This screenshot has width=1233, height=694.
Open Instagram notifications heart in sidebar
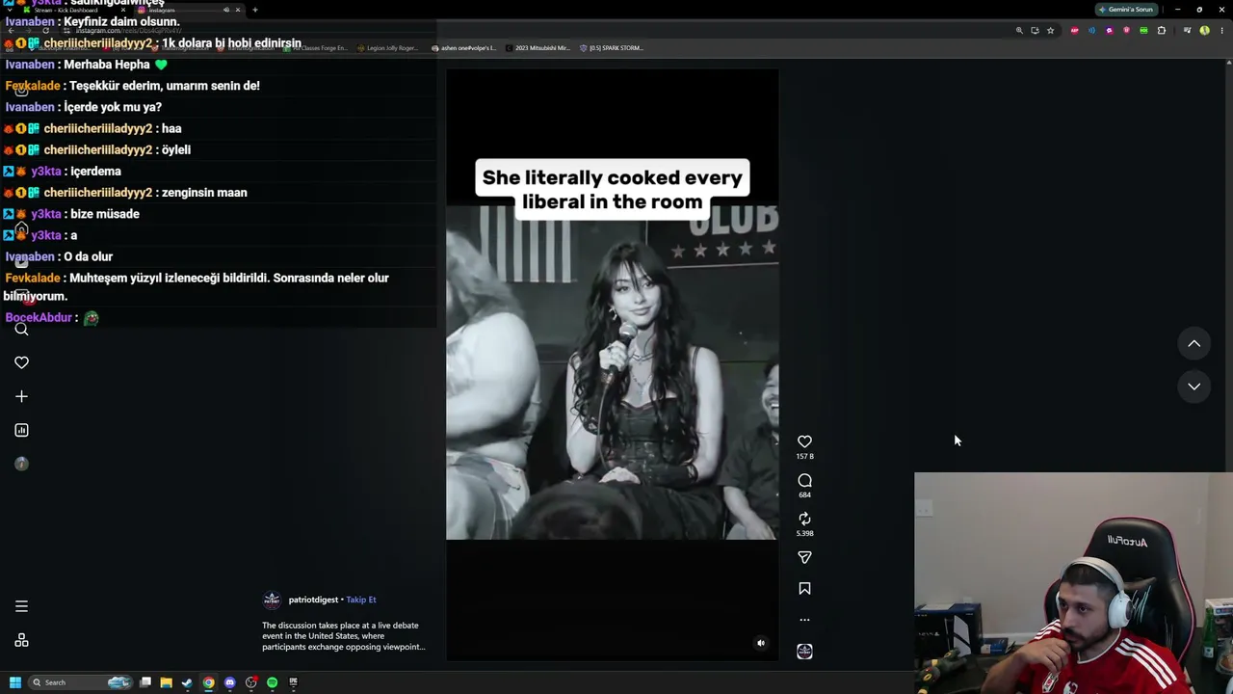pyautogui.click(x=21, y=362)
